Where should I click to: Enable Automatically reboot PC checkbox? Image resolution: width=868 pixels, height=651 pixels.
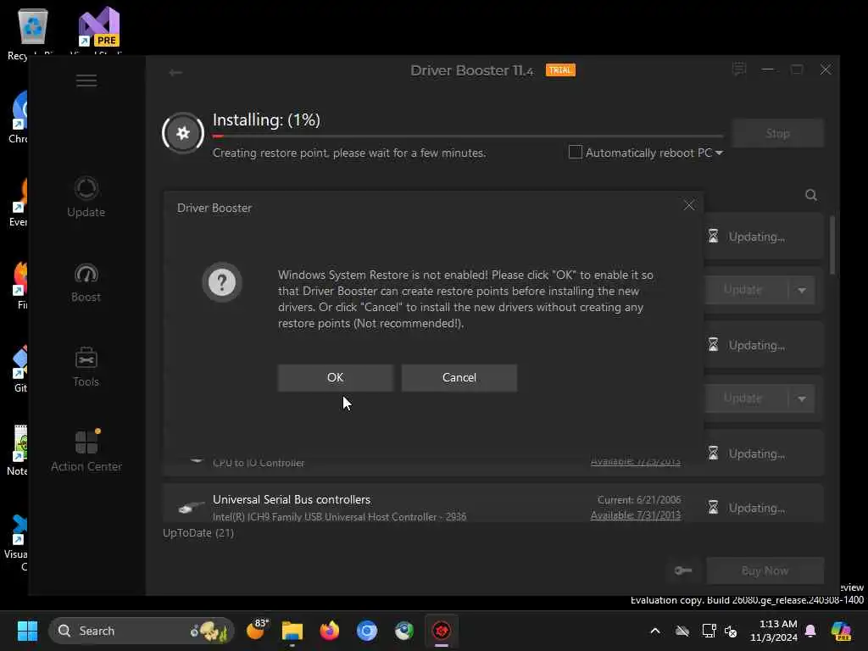tap(576, 152)
